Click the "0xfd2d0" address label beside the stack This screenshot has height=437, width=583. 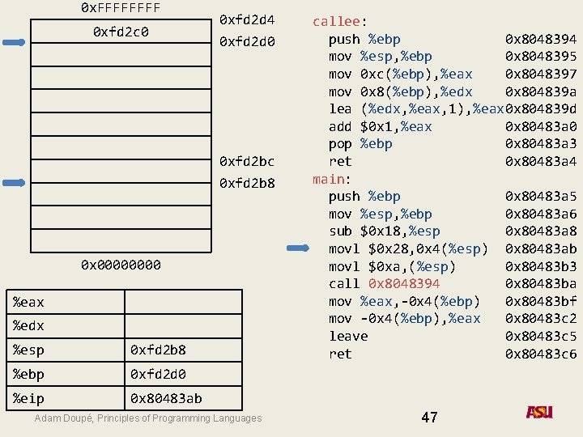pos(247,41)
